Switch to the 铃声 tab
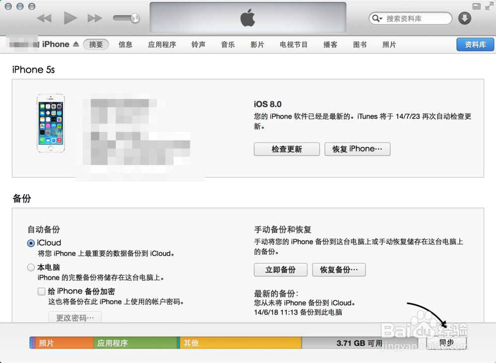The width and height of the screenshot is (496, 363). (198, 45)
